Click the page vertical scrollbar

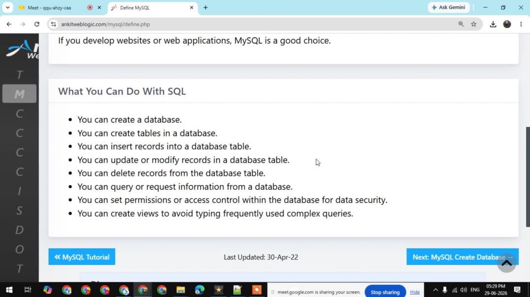pyautogui.click(x=528, y=177)
